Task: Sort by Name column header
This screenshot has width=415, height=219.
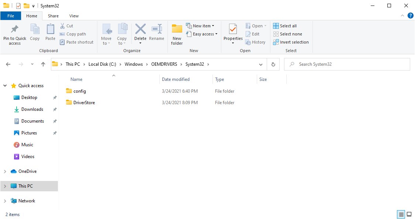Action: [x=76, y=79]
